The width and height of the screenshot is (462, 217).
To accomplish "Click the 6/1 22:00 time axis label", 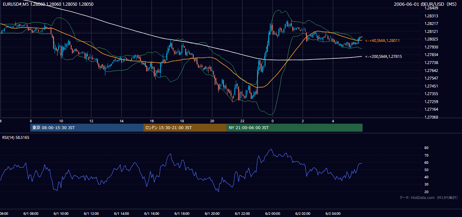I will (x=242, y=214).
